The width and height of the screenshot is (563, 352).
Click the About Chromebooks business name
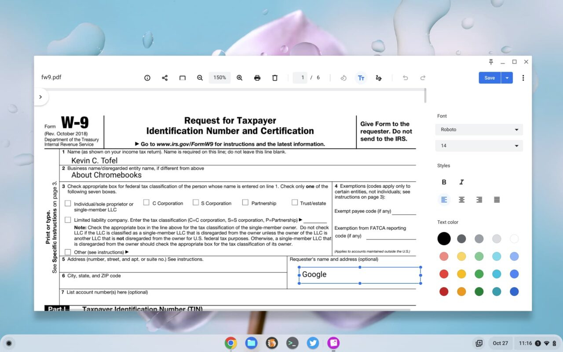106,175
